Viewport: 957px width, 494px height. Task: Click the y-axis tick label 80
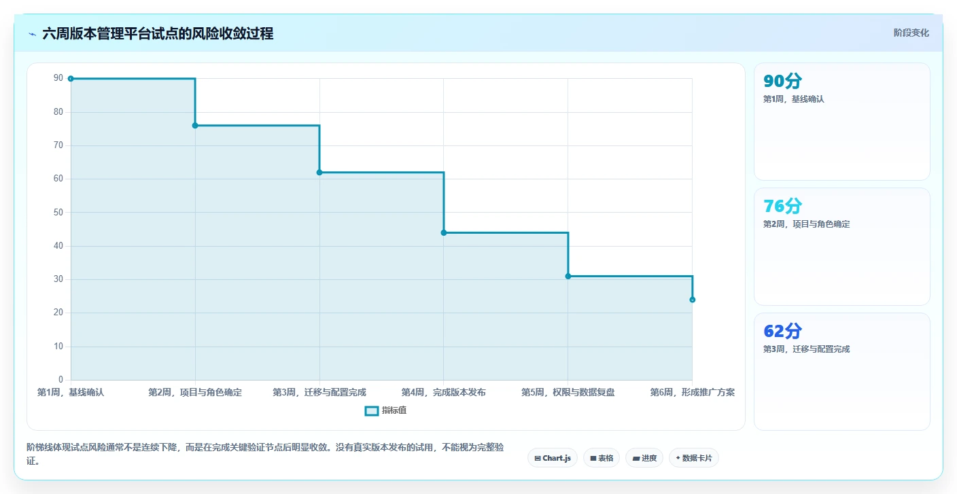coord(58,112)
